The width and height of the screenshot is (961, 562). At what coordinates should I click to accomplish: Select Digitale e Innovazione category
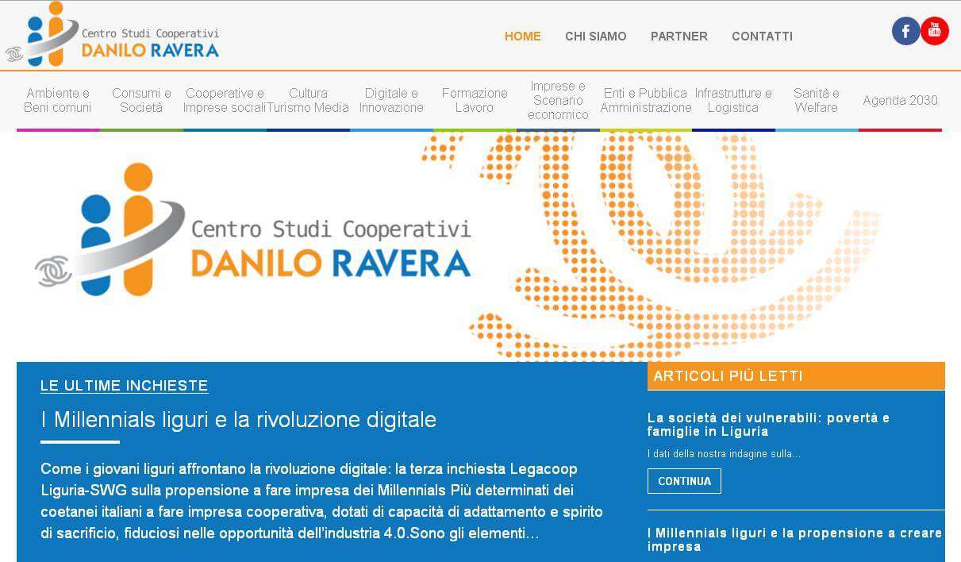tap(391, 101)
